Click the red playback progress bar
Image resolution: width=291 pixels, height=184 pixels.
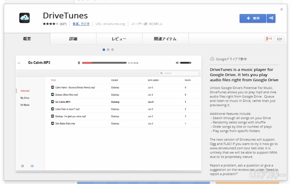click(104, 63)
